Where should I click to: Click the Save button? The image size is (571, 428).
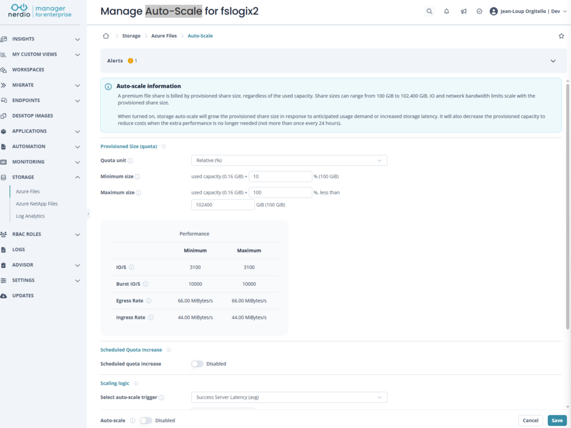point(557,420)
